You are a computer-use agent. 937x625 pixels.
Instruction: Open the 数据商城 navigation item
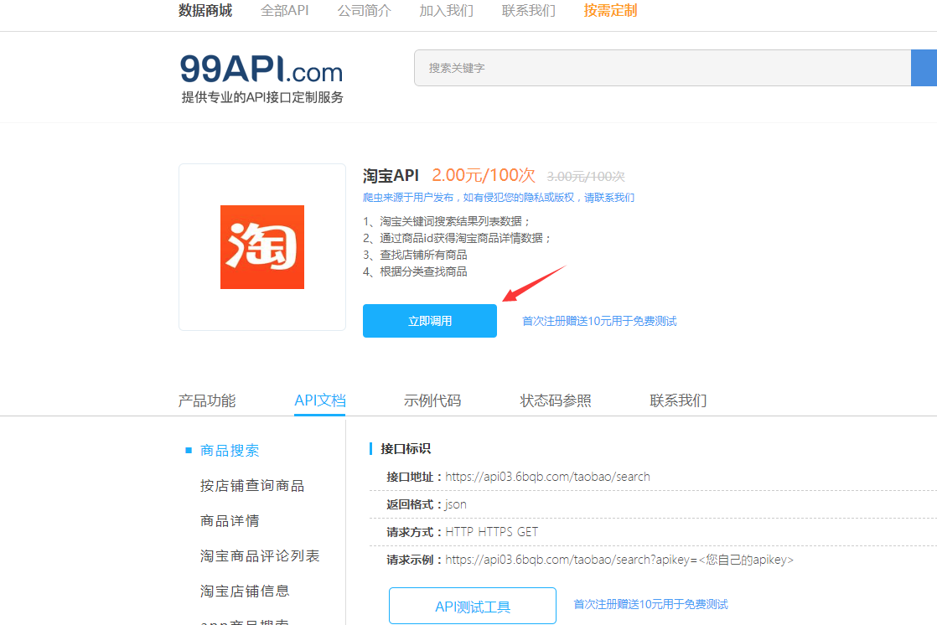pyautogui.click(x=205, y=11)
